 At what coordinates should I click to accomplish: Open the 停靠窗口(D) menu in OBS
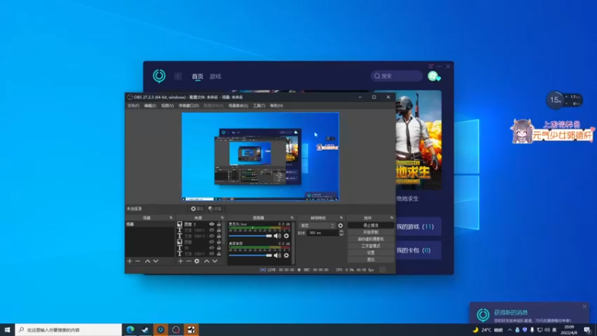[x=189, y=105]
